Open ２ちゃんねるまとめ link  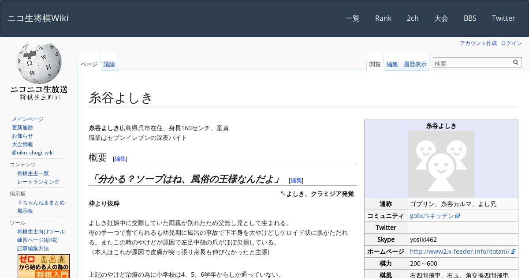pos(41,203)
